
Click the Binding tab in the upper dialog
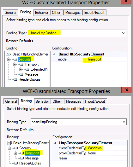pos(26,12)
